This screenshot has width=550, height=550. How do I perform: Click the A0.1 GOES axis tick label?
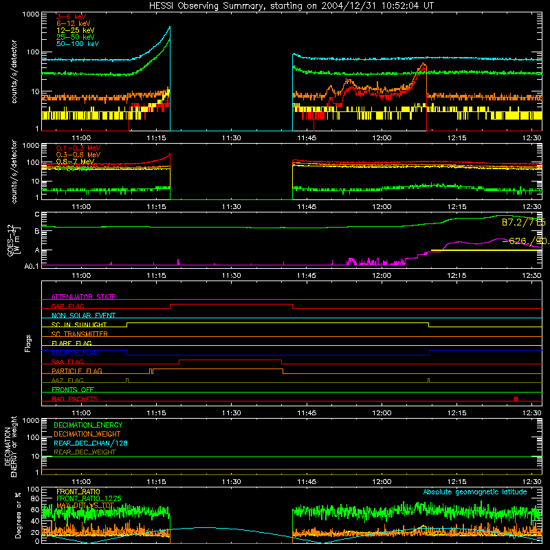(32, 266)
